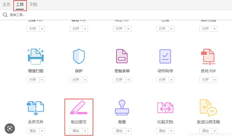
Task: Open the 增强扫描 scan tool icon
Action: point(36,57)
